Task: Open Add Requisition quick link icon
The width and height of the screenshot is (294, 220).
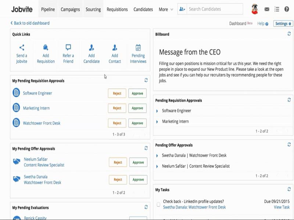Action: [46, 47]
